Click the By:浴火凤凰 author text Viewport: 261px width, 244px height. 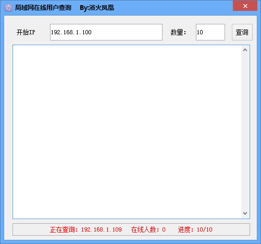(x=97, y=8)
